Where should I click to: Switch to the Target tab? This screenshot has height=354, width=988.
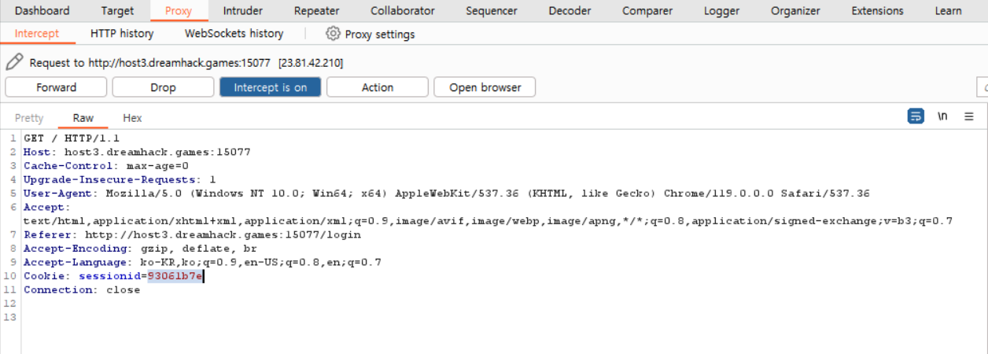coord(117,11)
